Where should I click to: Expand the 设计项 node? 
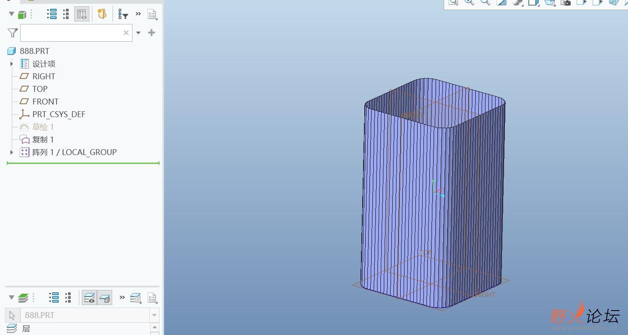(x=12, y=64)
